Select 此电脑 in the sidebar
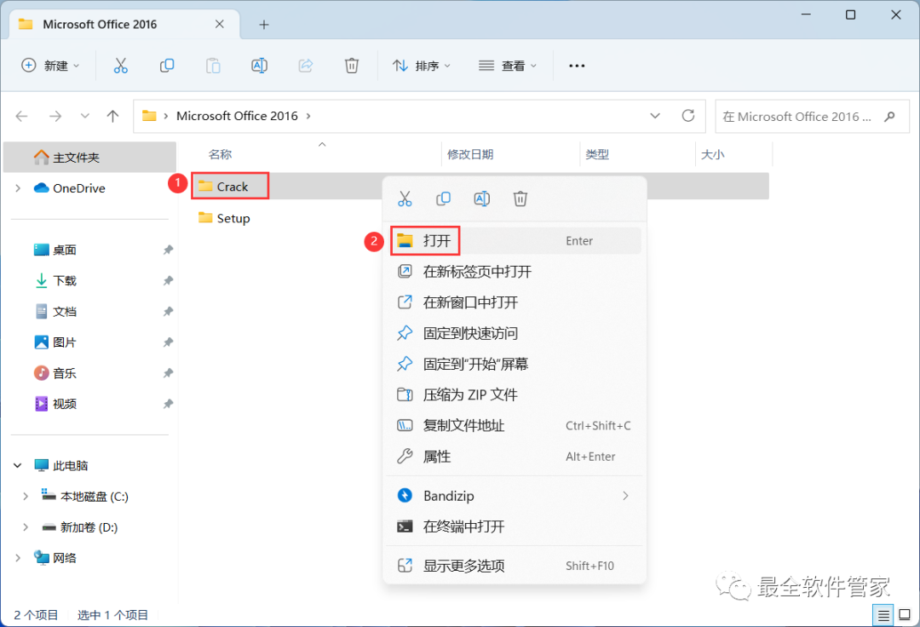The image size is (920, 627). (70, 466)
